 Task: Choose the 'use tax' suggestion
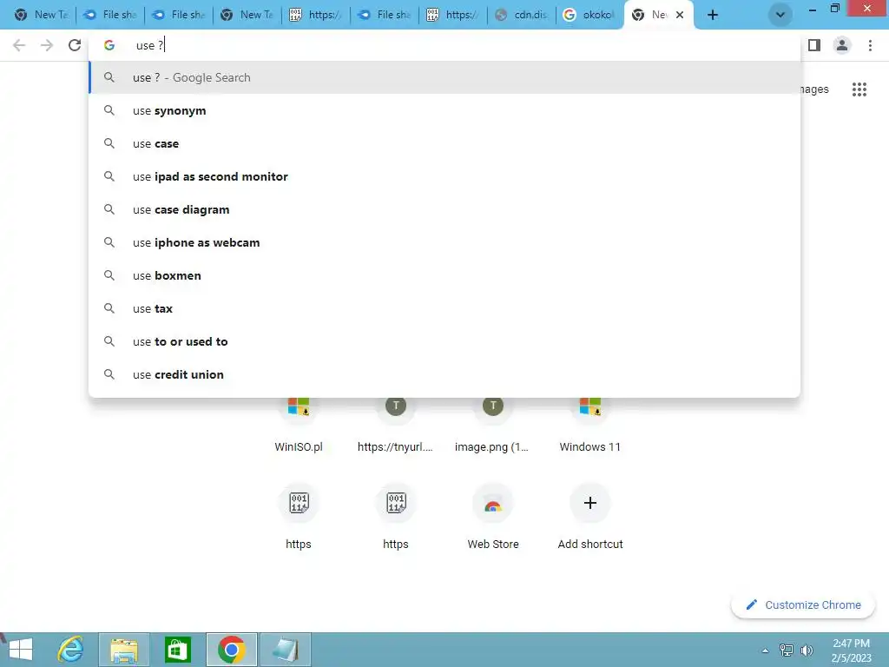tap(444, 308)
